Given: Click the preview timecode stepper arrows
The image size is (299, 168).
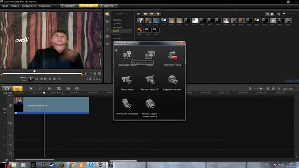Looking at the screenshot, I should click(x=100, y=79).
